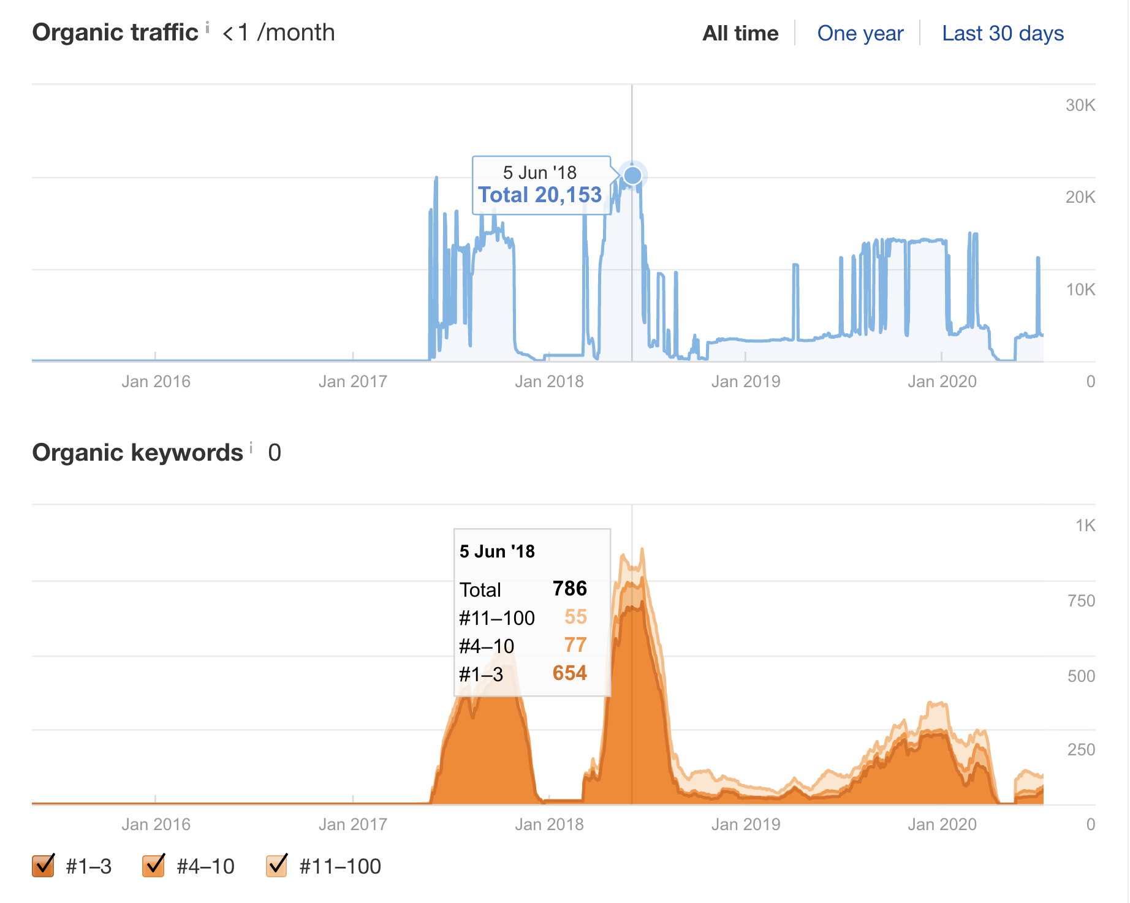Image resolution: width=1130 pixels, height=903 pixels.
Task: Show the Last 30 days range
Action: pos(1002,33)
